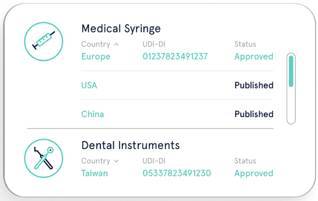
Task: Click the China Published status
Action: point(253,114)
